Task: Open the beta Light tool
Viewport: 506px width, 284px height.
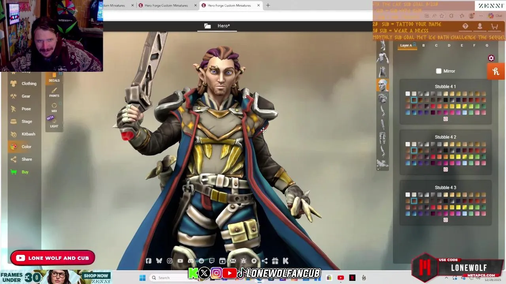Action: (x=54, y=123)
